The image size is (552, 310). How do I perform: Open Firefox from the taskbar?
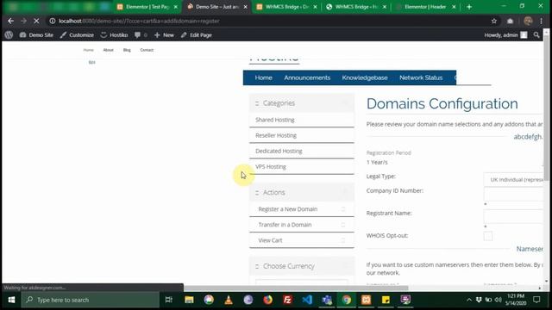(x=268, y=300)
